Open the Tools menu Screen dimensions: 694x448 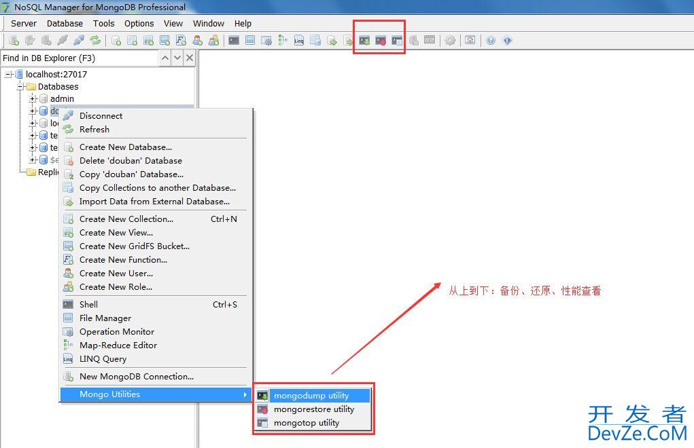point(103,23)
